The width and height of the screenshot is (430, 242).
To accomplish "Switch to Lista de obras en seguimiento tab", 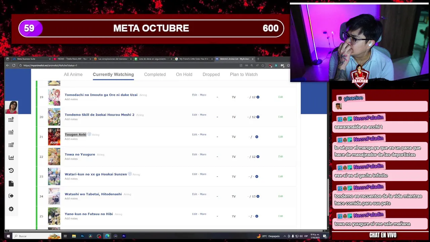I will tap(154, 59).
